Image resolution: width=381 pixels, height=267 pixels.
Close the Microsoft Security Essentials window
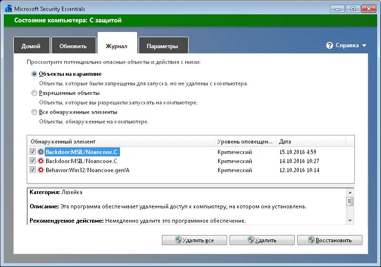coord(369,9)
